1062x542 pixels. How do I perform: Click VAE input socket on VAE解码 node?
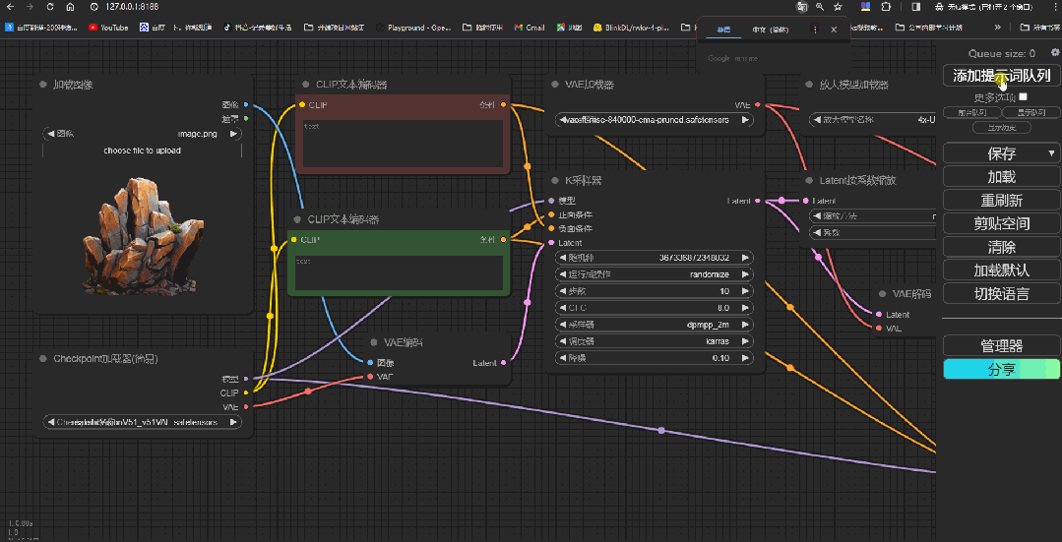pos(879,329)
